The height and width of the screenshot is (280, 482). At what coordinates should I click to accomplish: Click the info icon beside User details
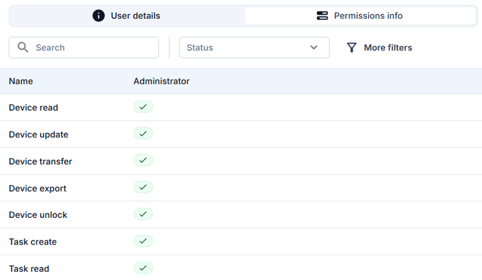pyautogui.click(x=98, y=16)
